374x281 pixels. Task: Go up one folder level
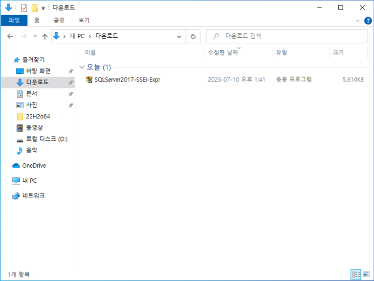click(45, 36)
